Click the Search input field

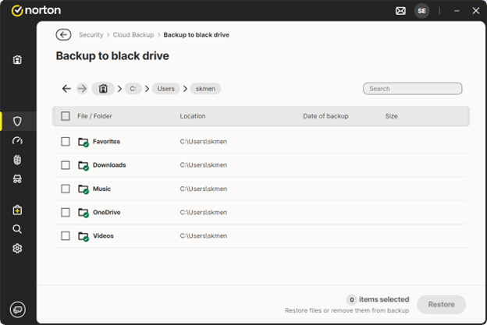[x=412, y=89]
